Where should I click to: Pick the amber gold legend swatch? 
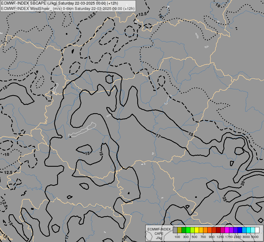[201, 230]
